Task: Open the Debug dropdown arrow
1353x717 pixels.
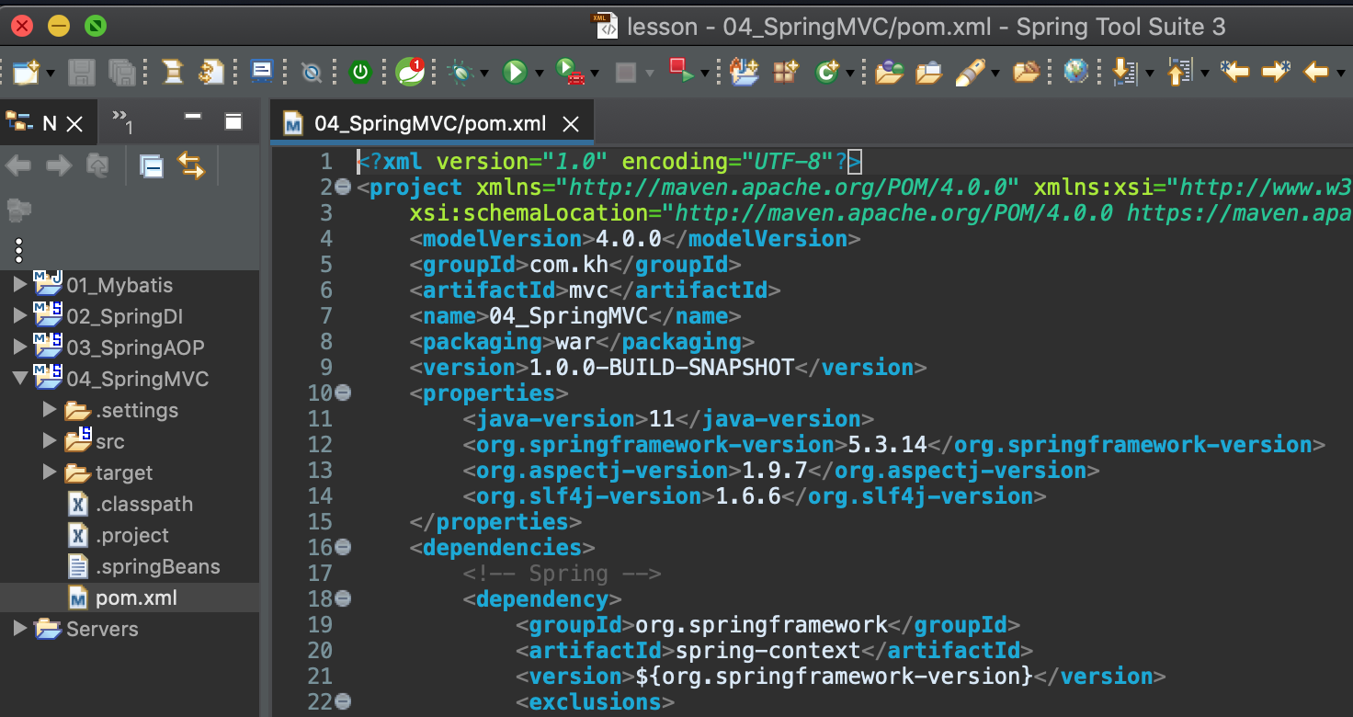Action: (x=483, y=73)
